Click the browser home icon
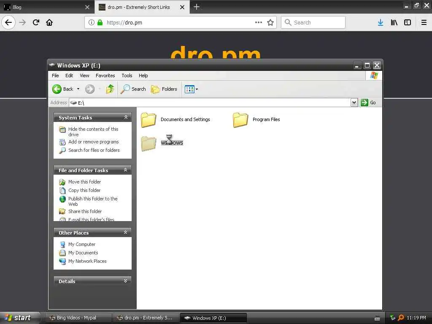This screenshot has width=432, height=324. click(x=49, y=22)
